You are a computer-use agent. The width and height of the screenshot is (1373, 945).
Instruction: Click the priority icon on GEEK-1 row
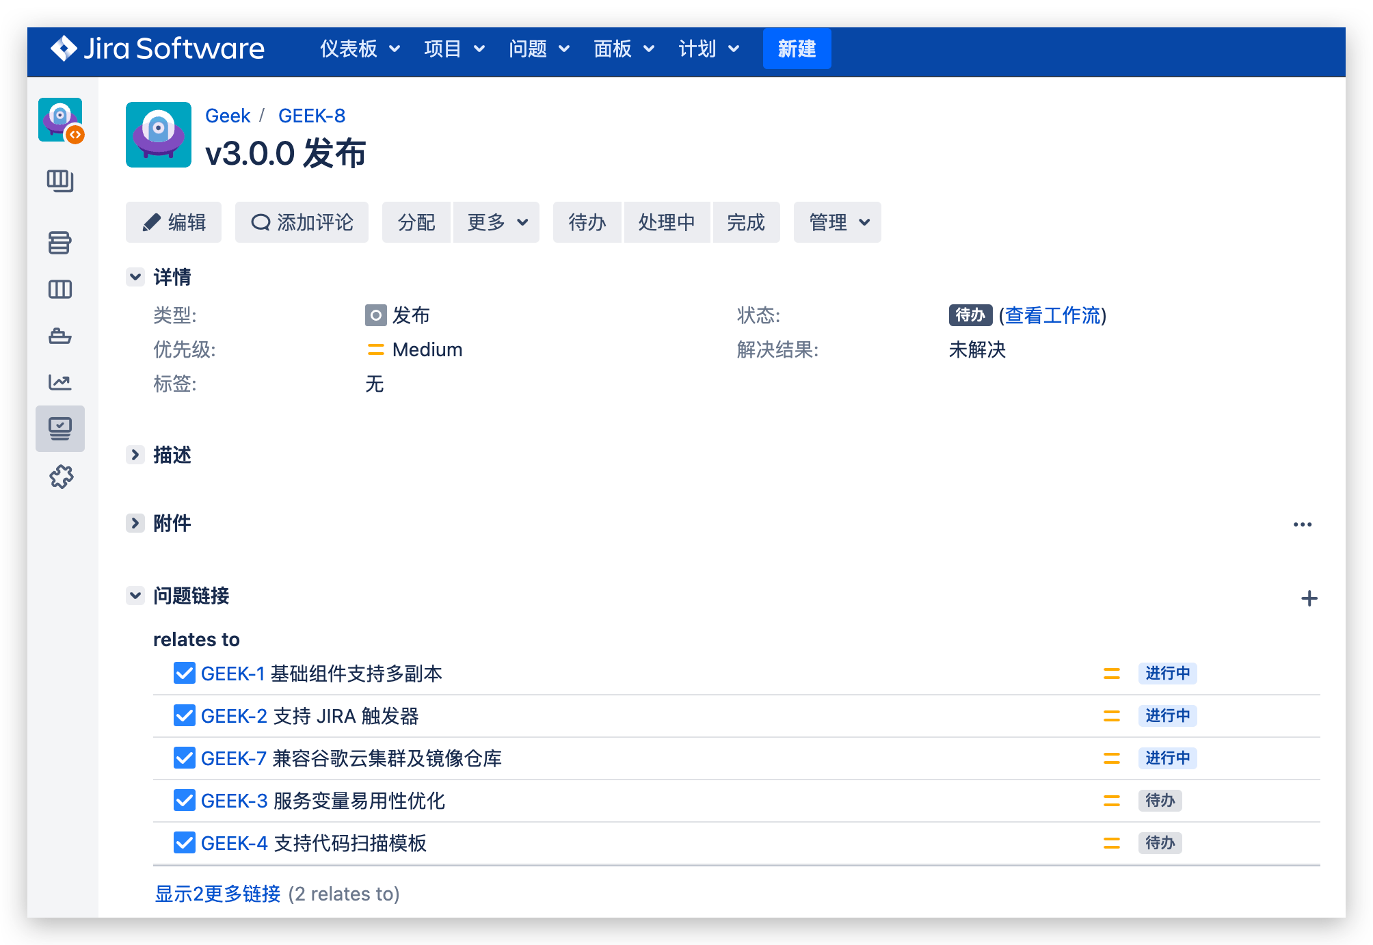pyautogui.click(x=1112, y=674)
